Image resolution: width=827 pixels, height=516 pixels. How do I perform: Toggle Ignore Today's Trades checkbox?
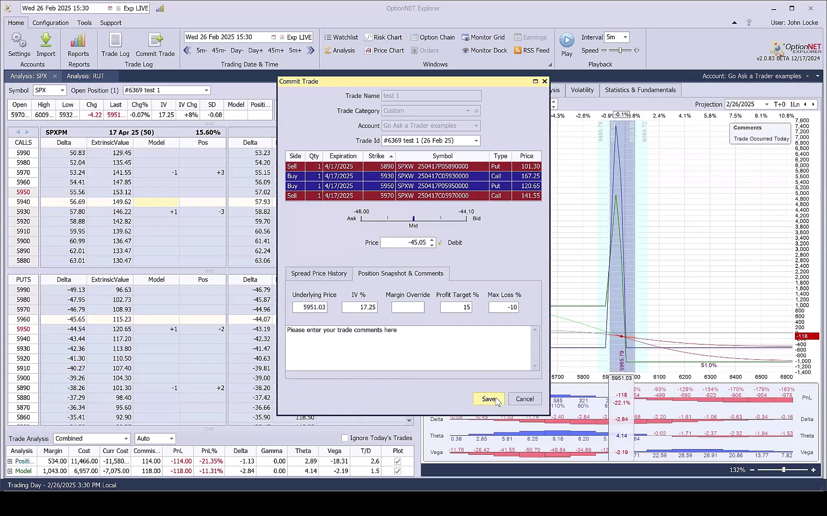(345, 438)
